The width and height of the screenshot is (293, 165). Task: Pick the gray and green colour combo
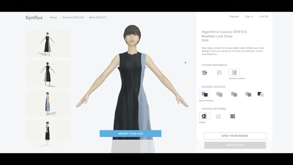click(x=248, y=94)
